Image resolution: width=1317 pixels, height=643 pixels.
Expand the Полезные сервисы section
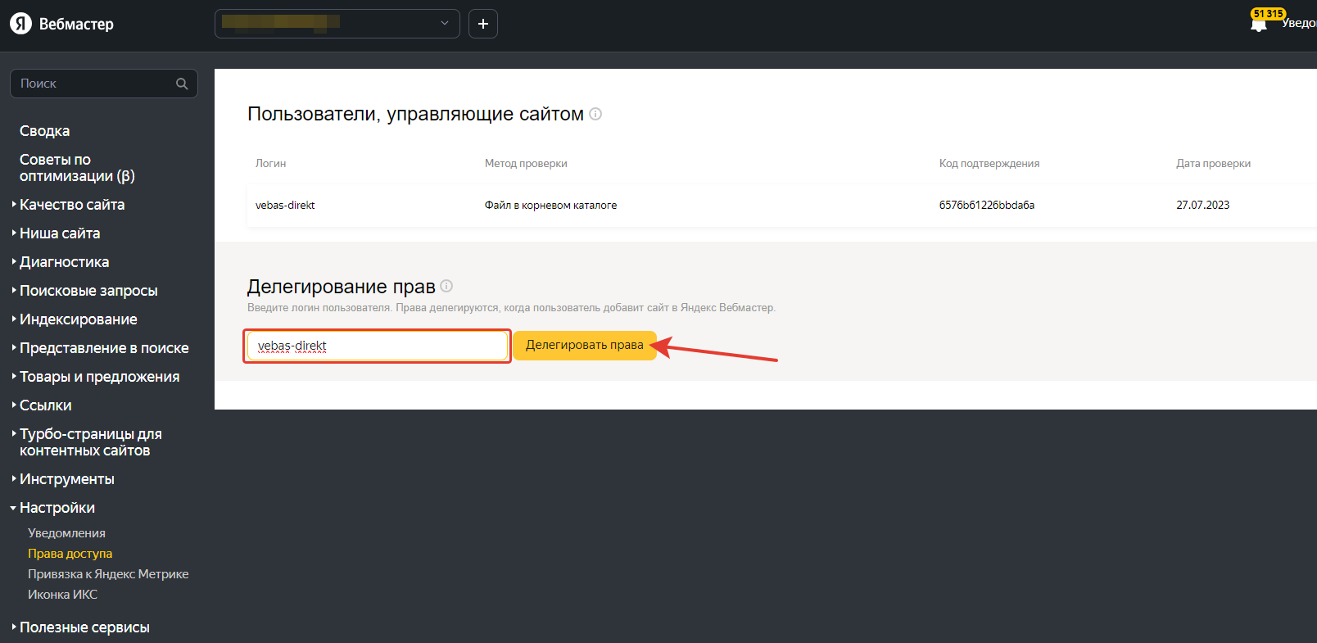[x=84, y=627]
